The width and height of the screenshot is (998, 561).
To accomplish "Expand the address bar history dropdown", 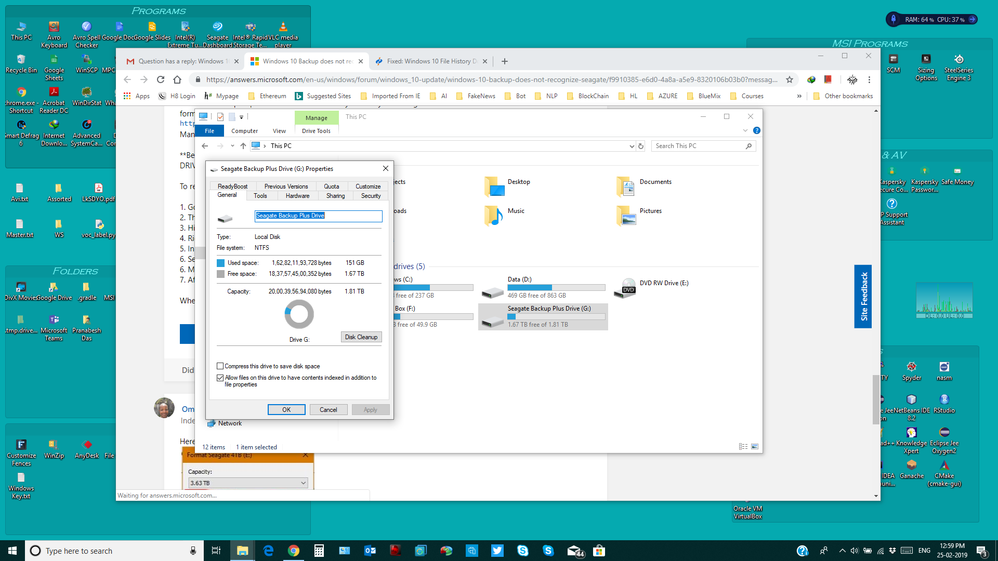I will point(632,146).
